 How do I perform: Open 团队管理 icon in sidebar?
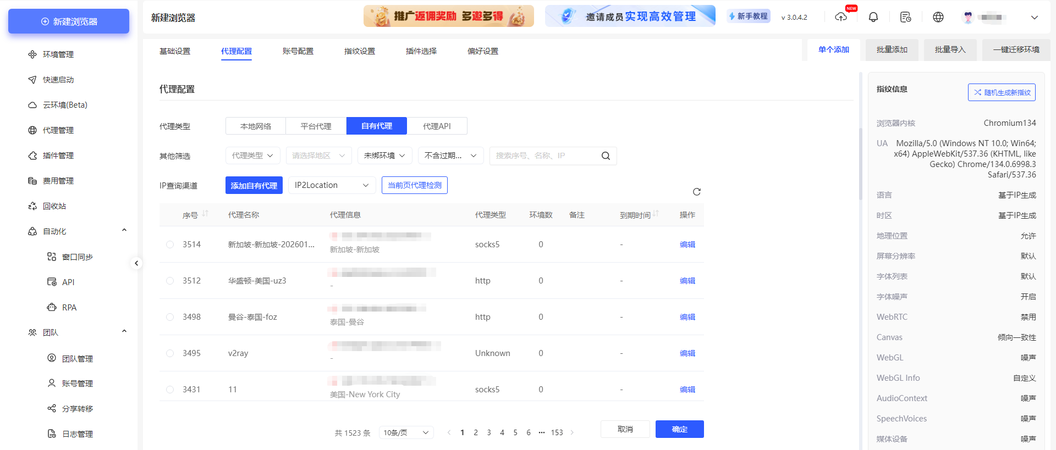coord(52,358)
